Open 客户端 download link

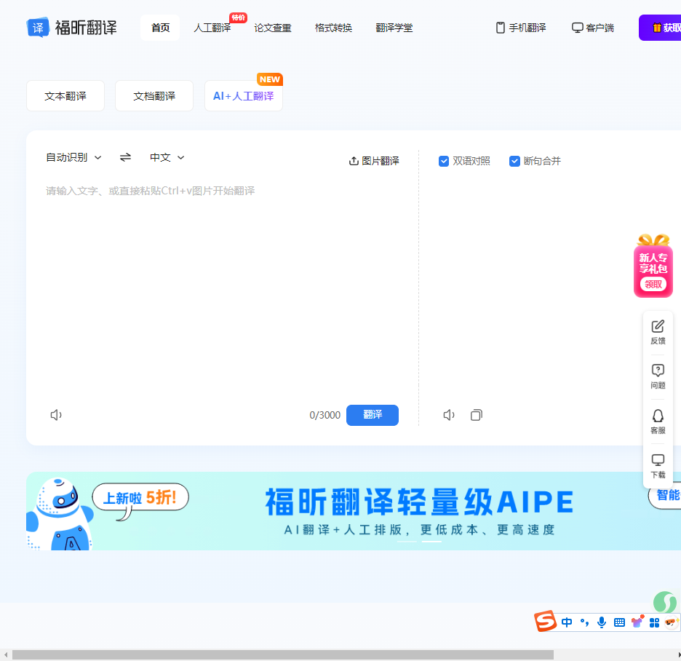593,28
